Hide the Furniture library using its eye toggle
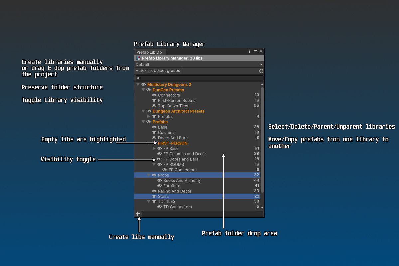The height and width of the screenshot is (266, 399). (159, 186)
